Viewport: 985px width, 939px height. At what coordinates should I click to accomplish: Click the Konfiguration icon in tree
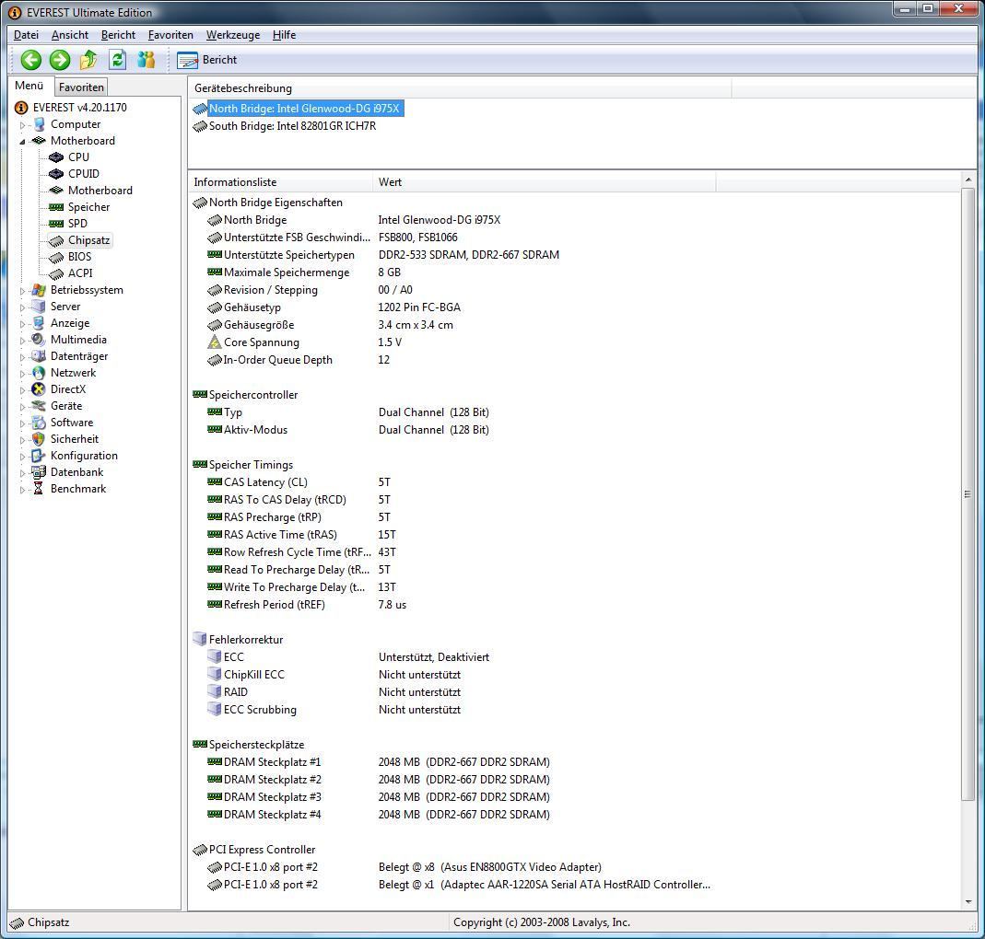[39, 456]
